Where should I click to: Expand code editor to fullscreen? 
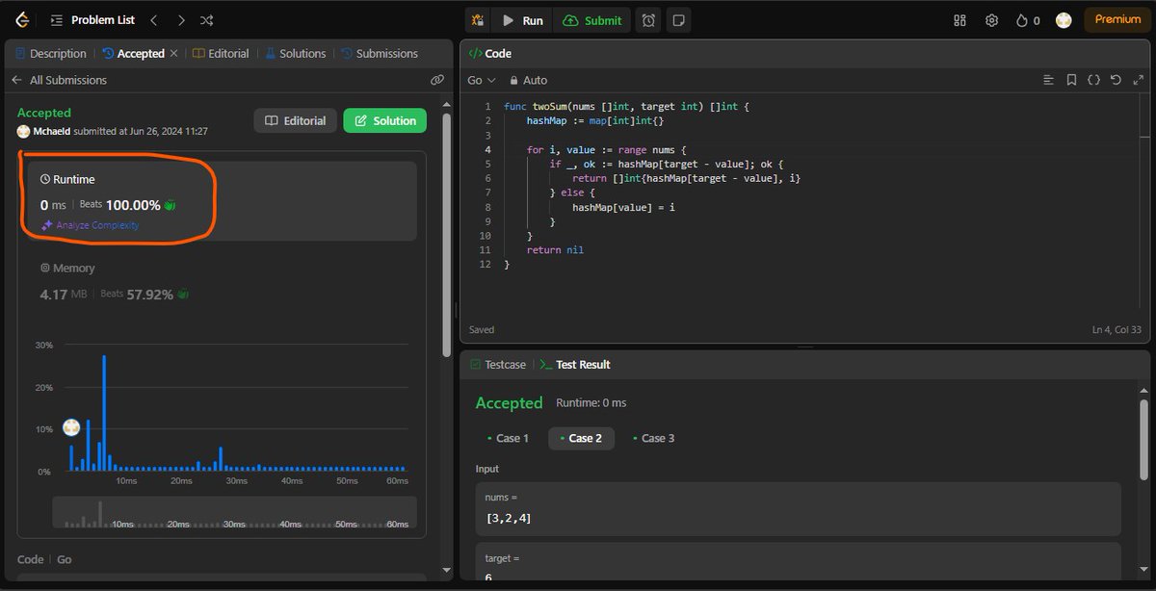click(1138, 80)
